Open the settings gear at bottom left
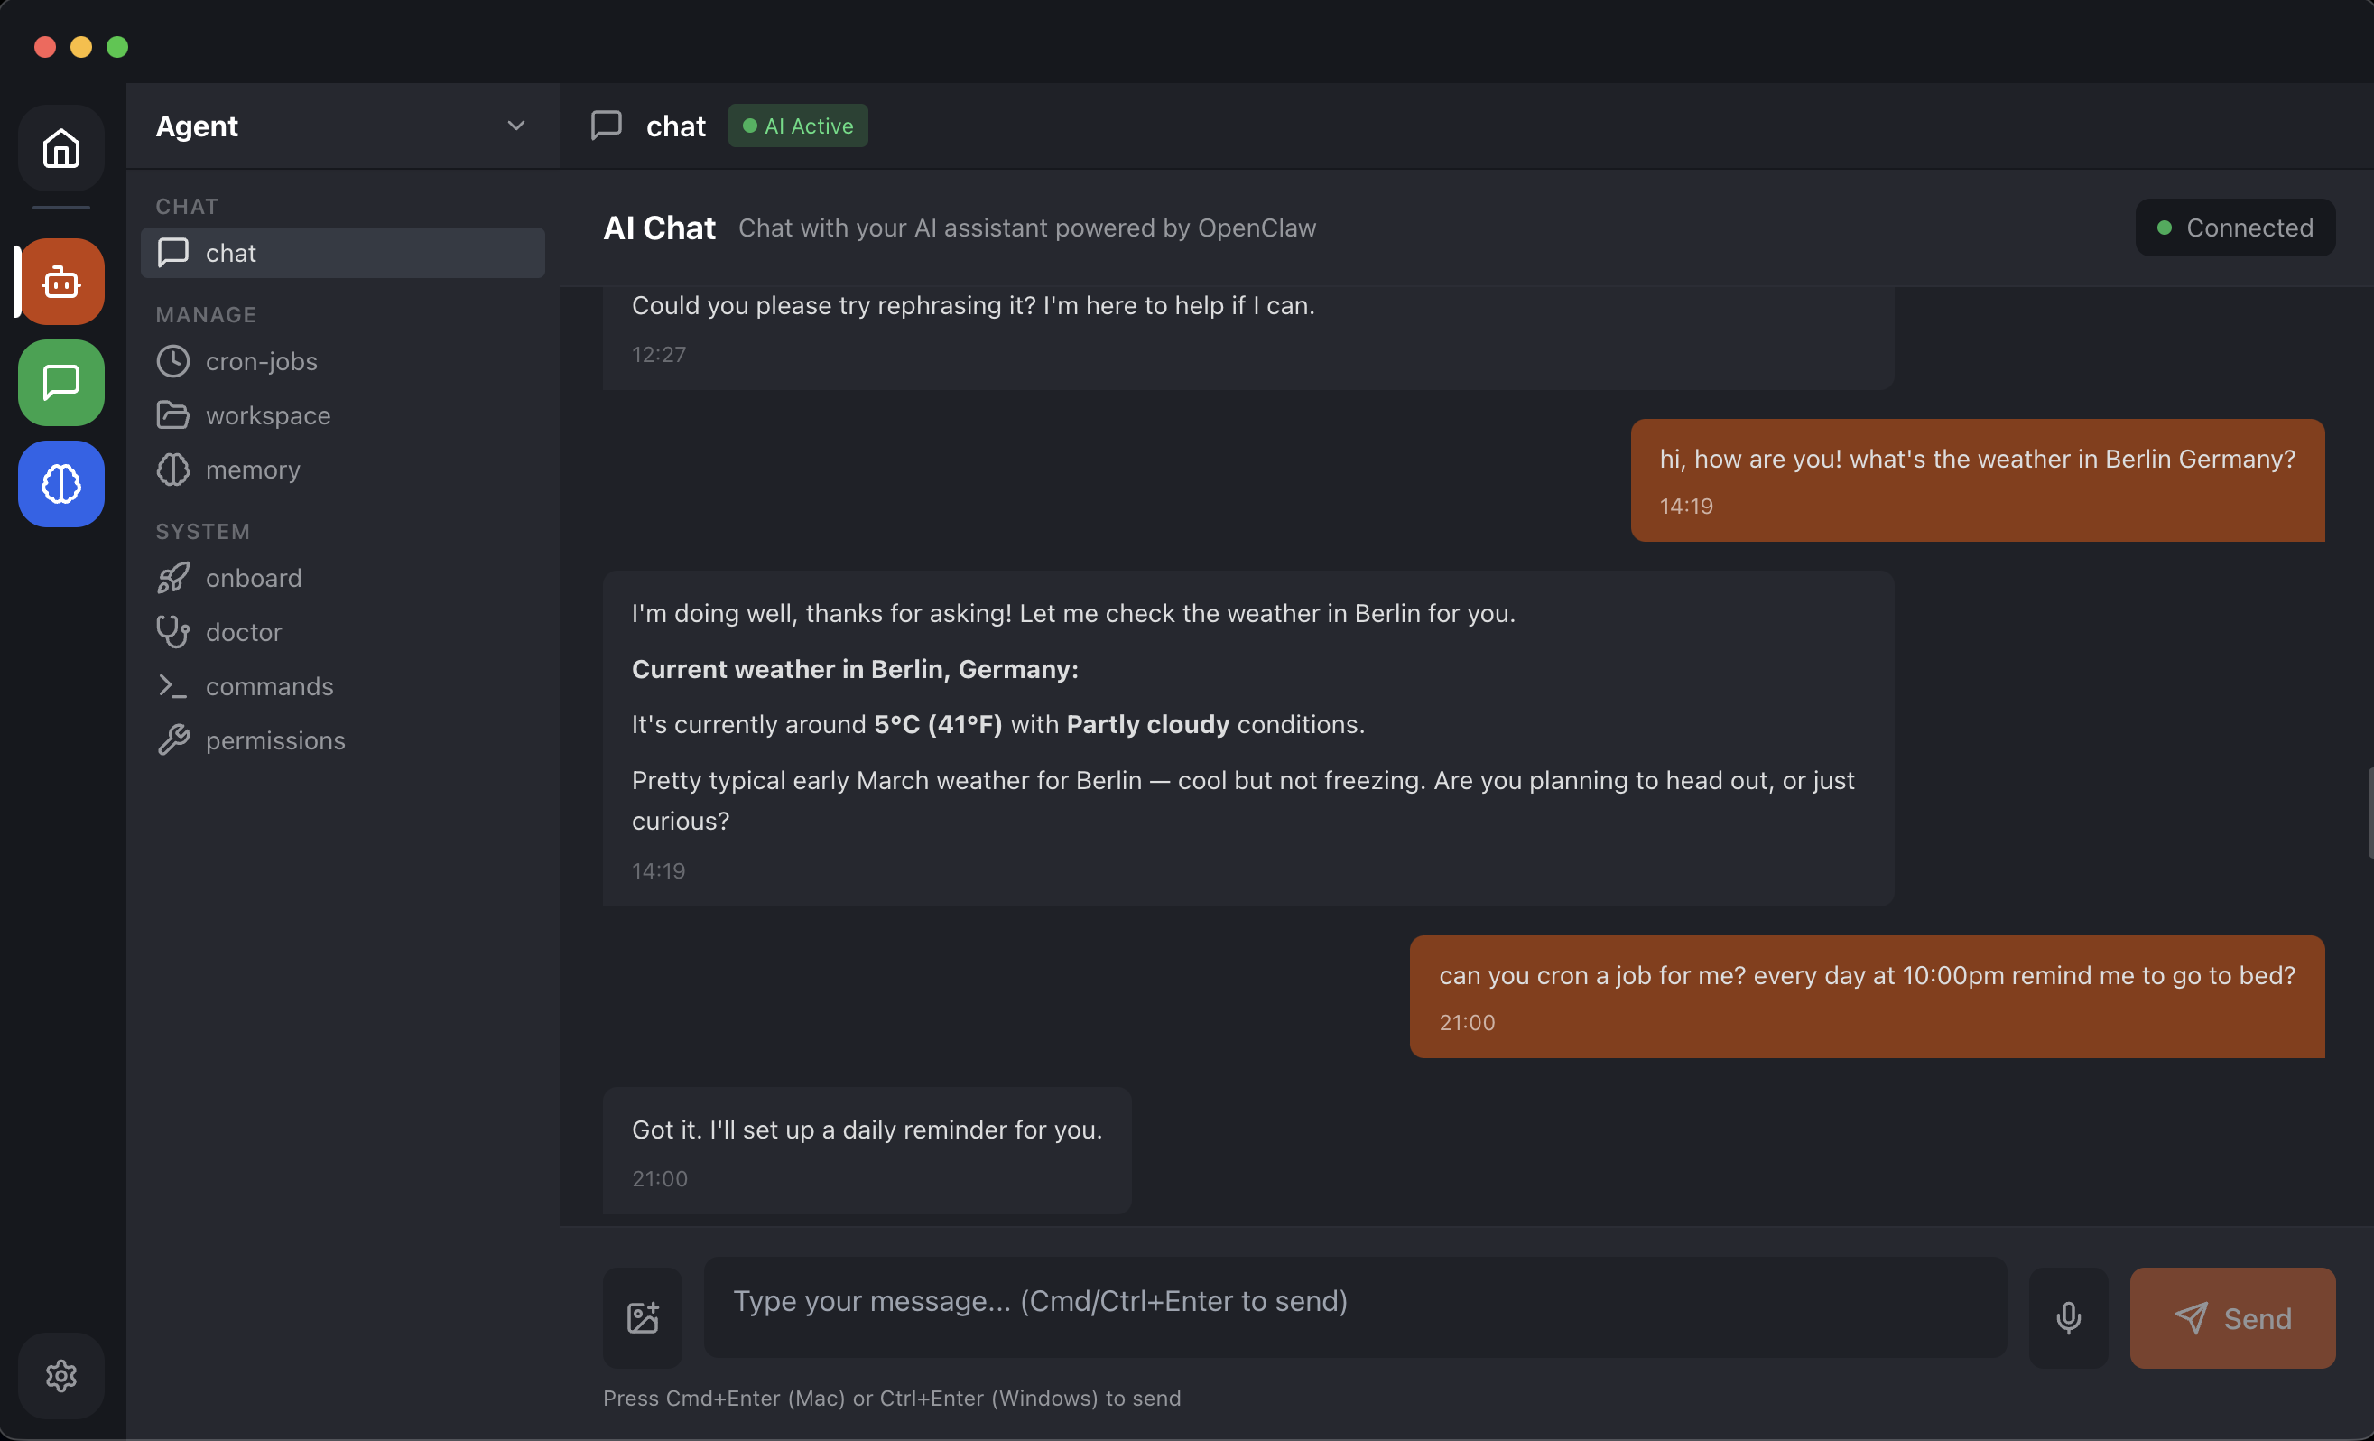The width and height of the screenshot is (2374, 1441). [60, 1375]
